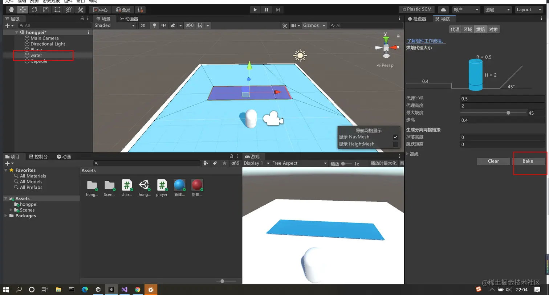
Task: Select the Rotate tool
Action: [34, 10]
